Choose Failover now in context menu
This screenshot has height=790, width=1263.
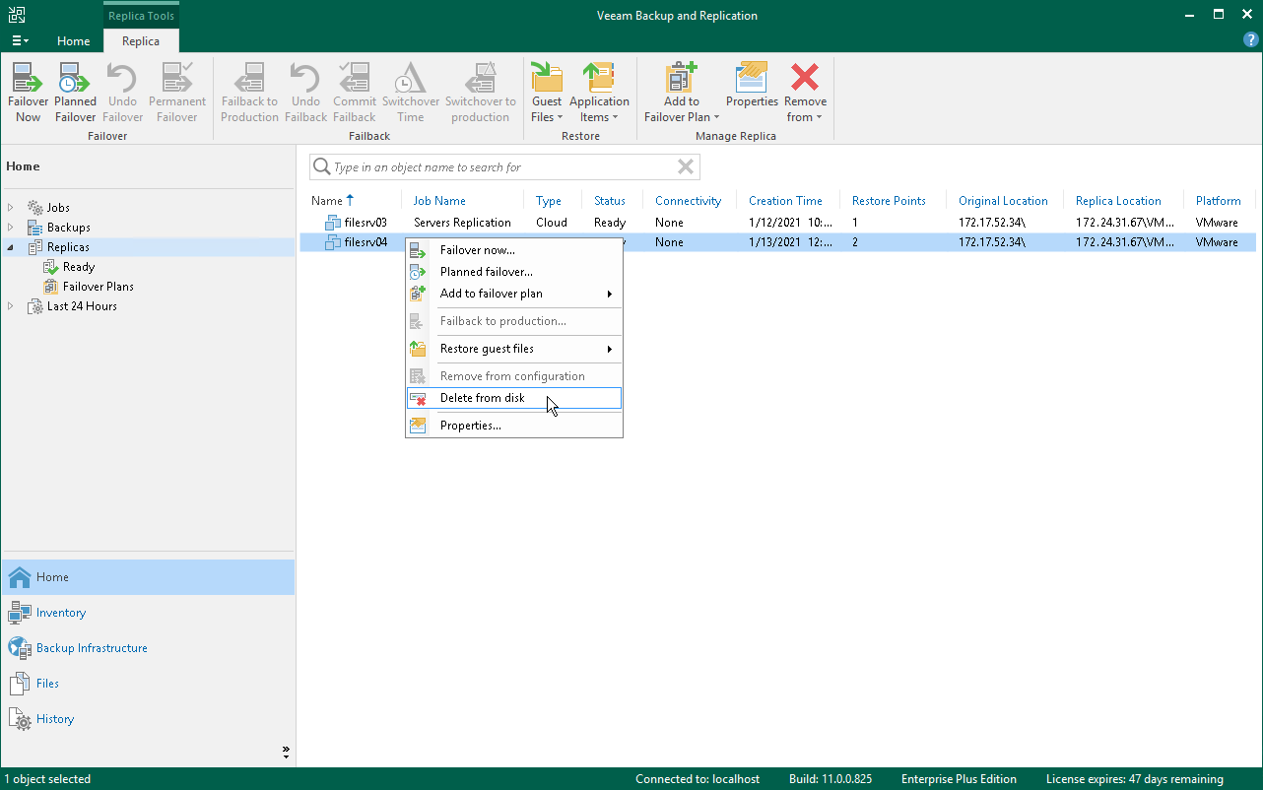[x=514, y=250]
